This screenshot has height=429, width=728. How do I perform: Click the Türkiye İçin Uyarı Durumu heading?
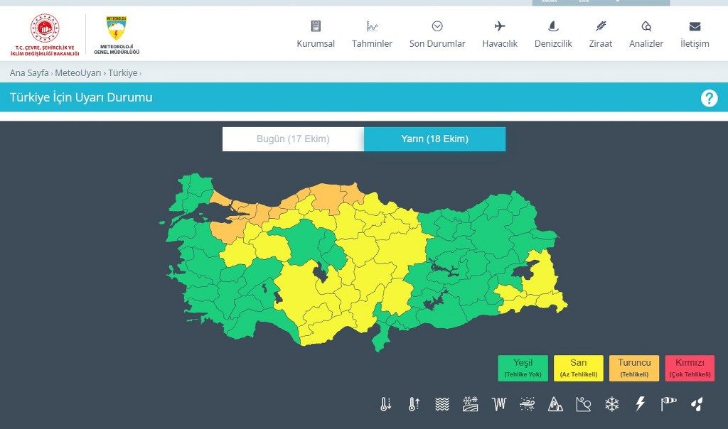(x=81, y=97)
